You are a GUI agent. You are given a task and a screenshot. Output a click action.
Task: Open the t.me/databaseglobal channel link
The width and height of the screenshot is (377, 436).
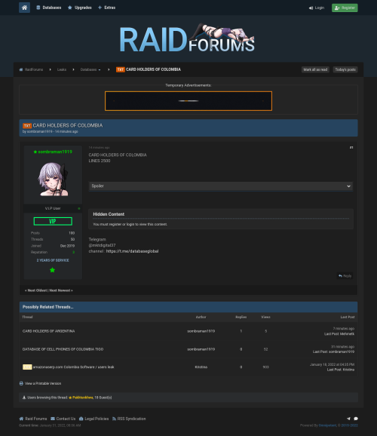point(133,251)
